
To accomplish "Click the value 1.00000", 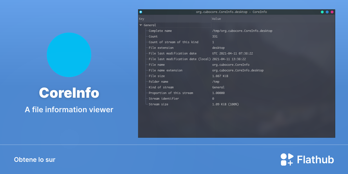I will (x=218, y=93).
